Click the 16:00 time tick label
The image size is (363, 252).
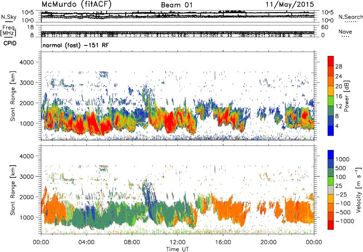tap(223, 242)
